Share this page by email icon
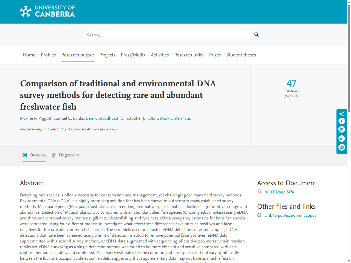 [x=342, y=147]
